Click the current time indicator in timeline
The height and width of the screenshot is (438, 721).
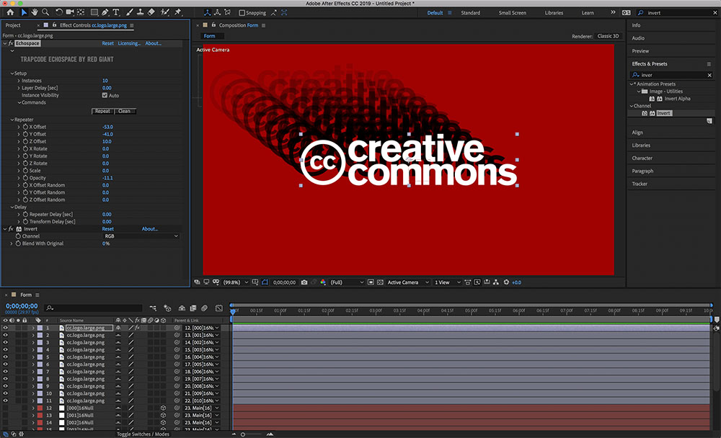pyautogui.click(x=233, y=312)
